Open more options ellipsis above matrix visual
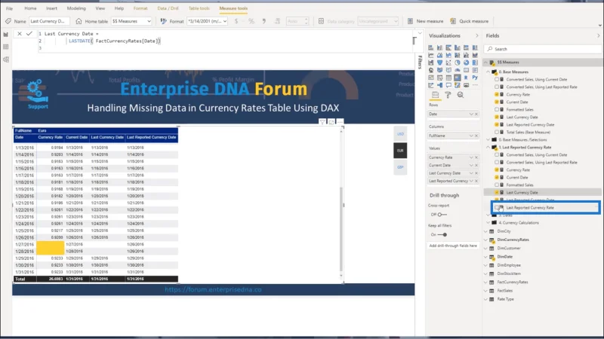This screenshot has height=339, width=604. pyautogui.click(x=341, y=122)
